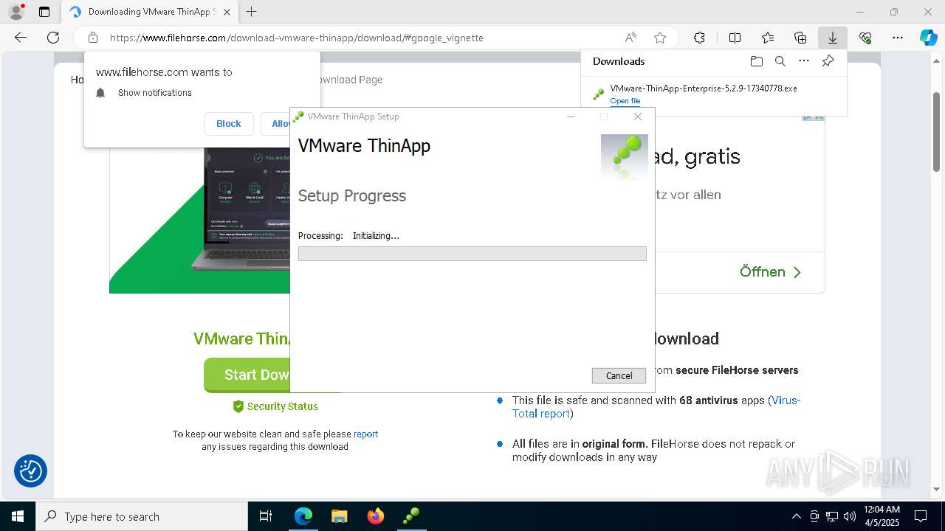Launch Firefox from the taskbar
This screenshot has width=945, height=531.
coord(376,516)
